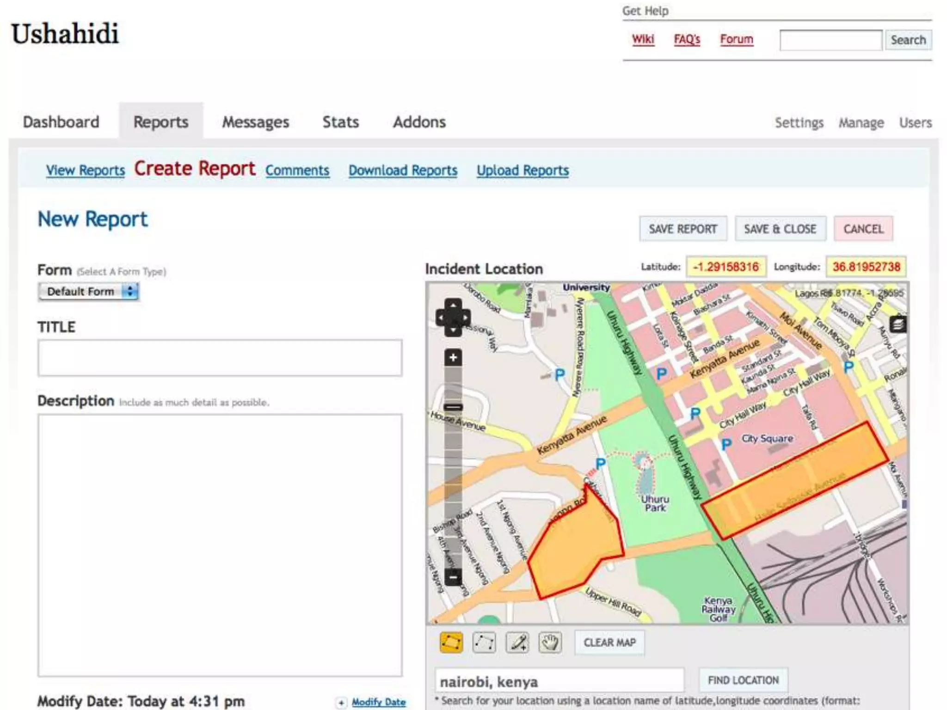Click the map zoom out minus
The height and width of the screenshot is (710, 947).
tap(453, 577)
